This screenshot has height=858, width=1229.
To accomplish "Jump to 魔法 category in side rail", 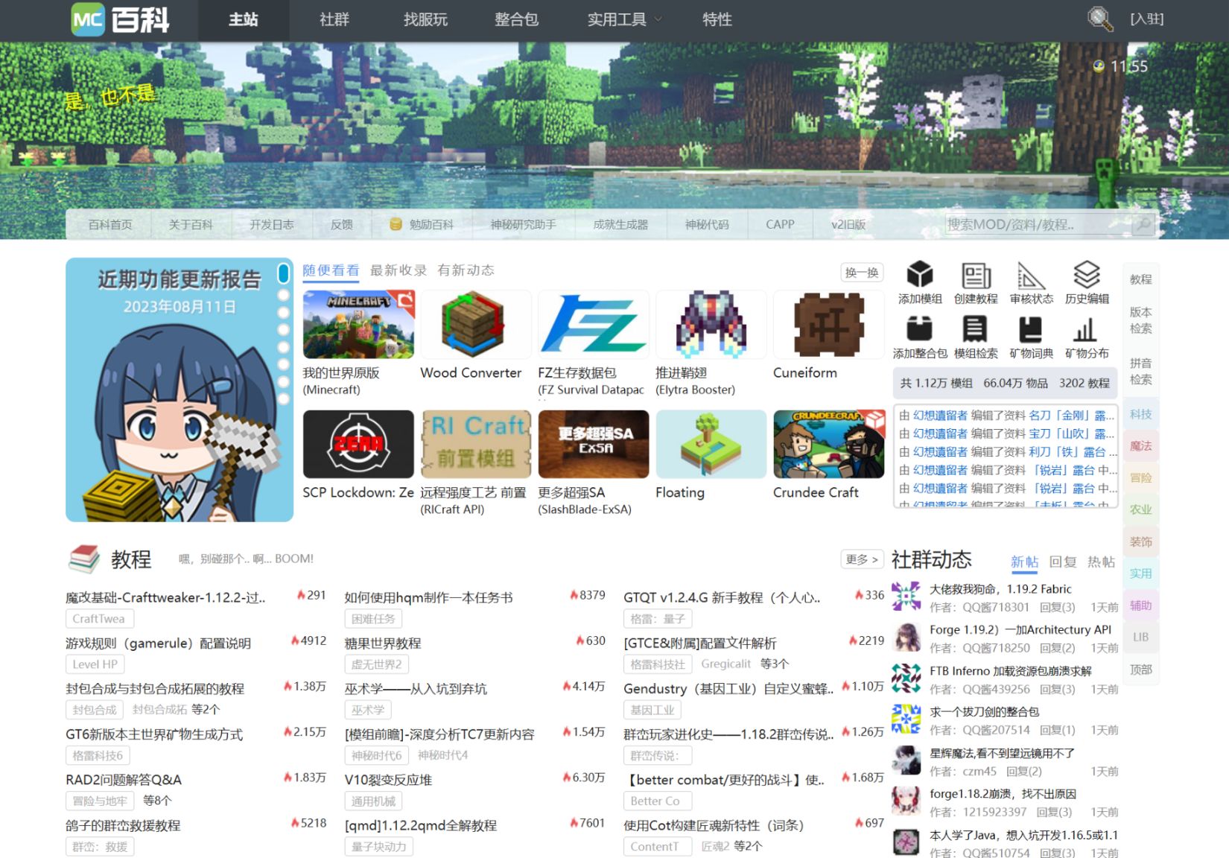I will click(1140, 446).
